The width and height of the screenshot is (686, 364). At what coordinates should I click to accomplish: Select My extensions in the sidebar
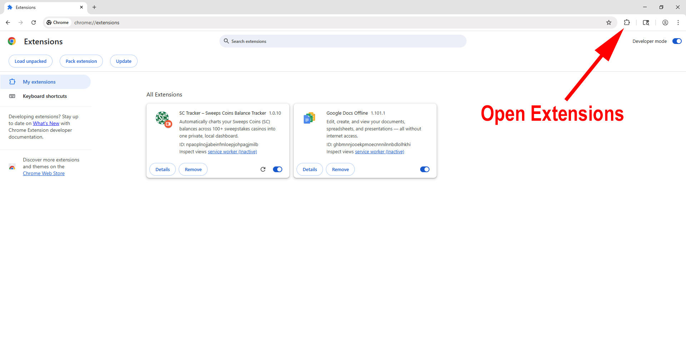click(39, 82)
